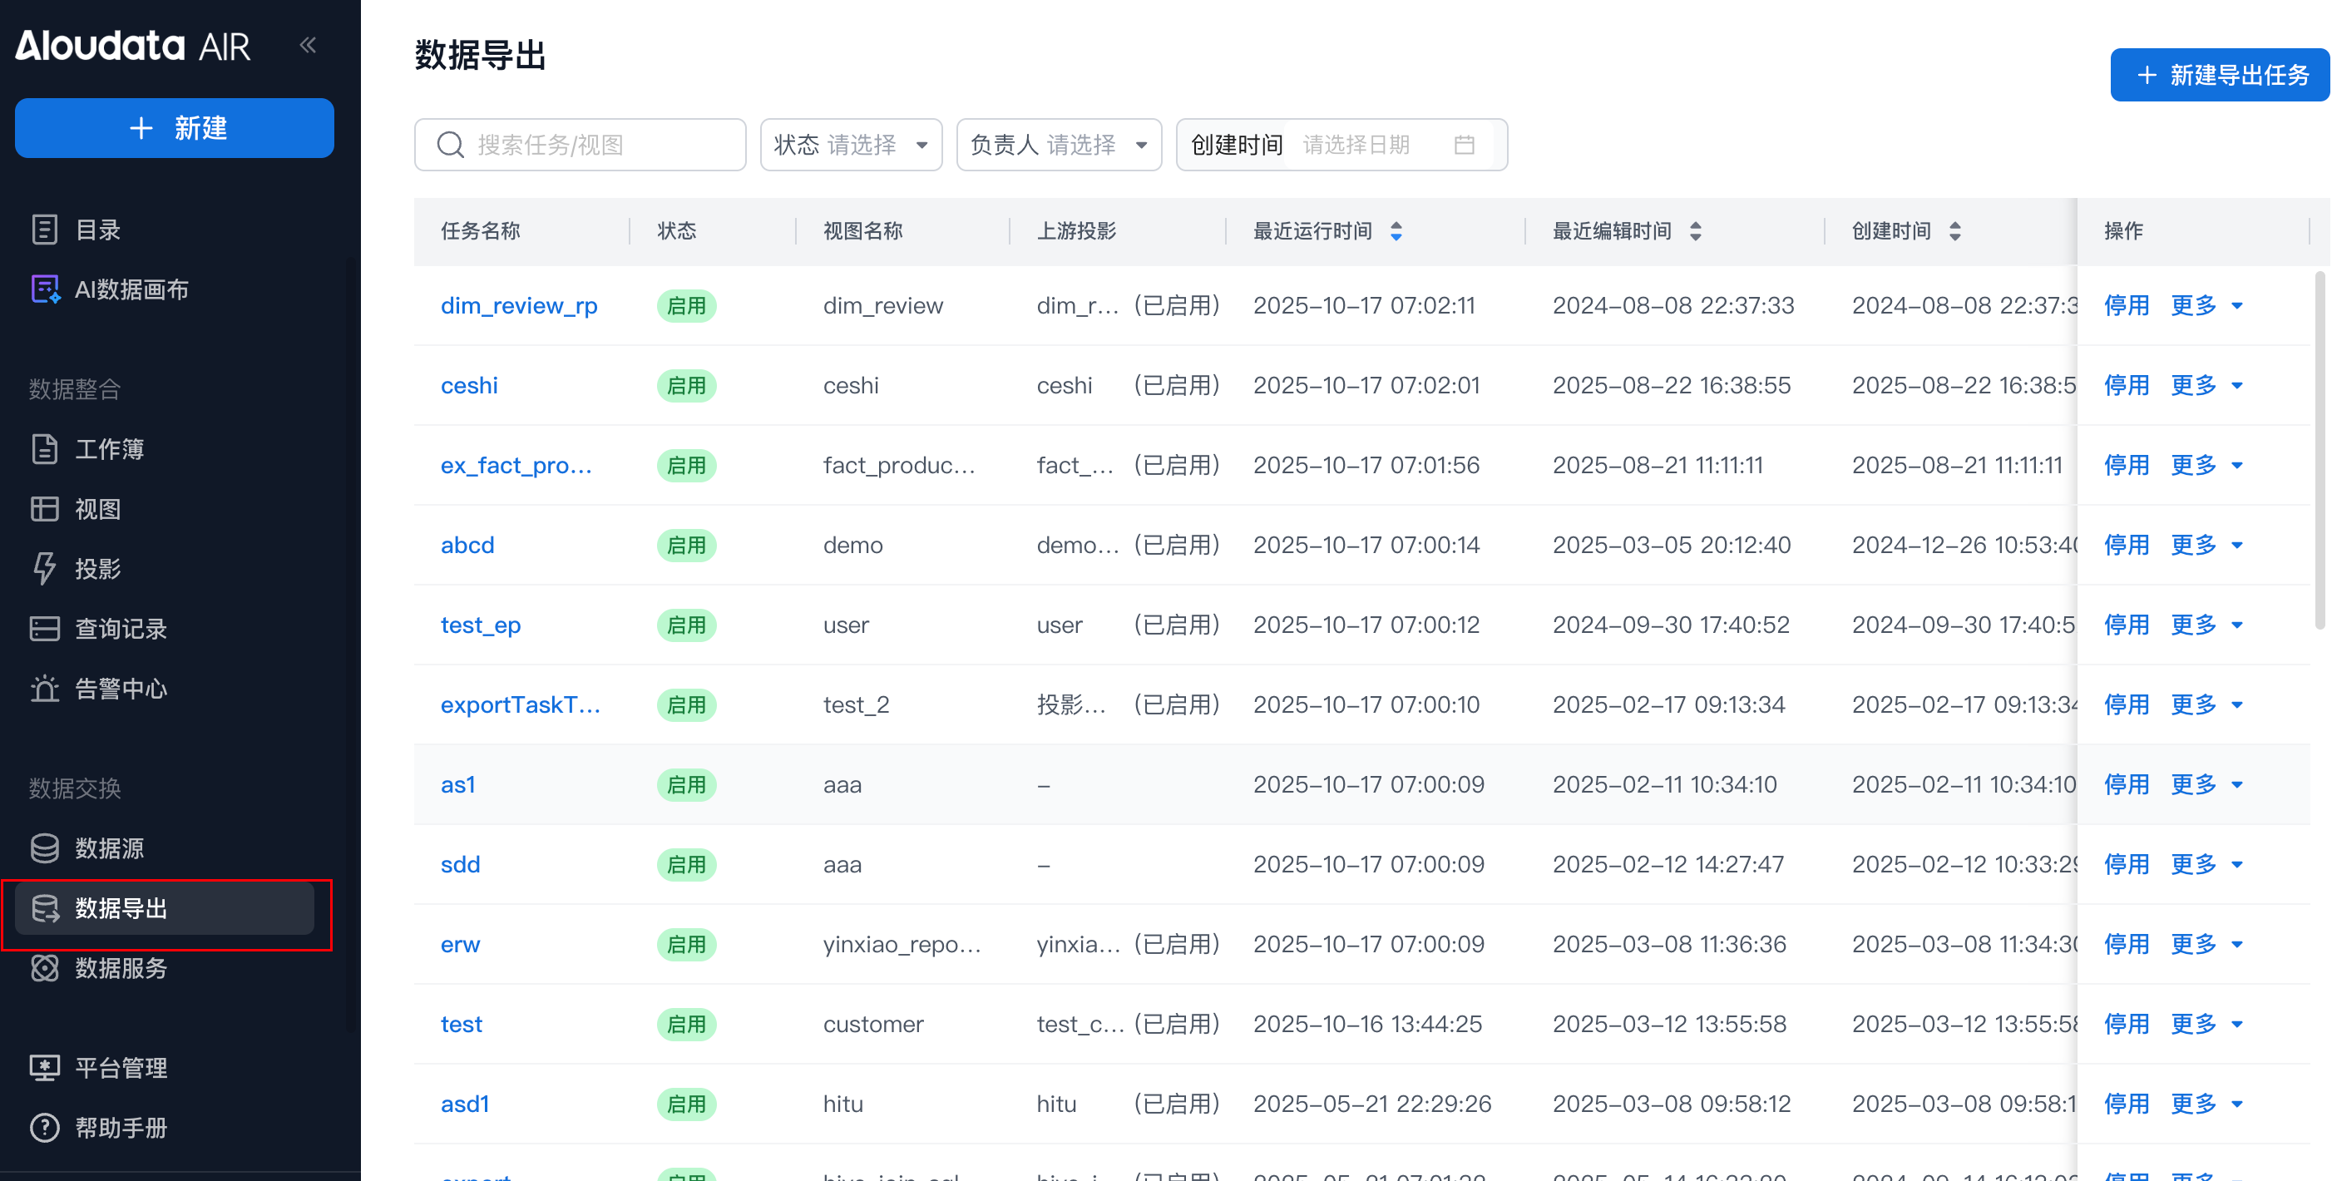Open the 目录 catalog icon
Image resolution: width=2332 pixels, height=1181 pixels.
(44, 229)
